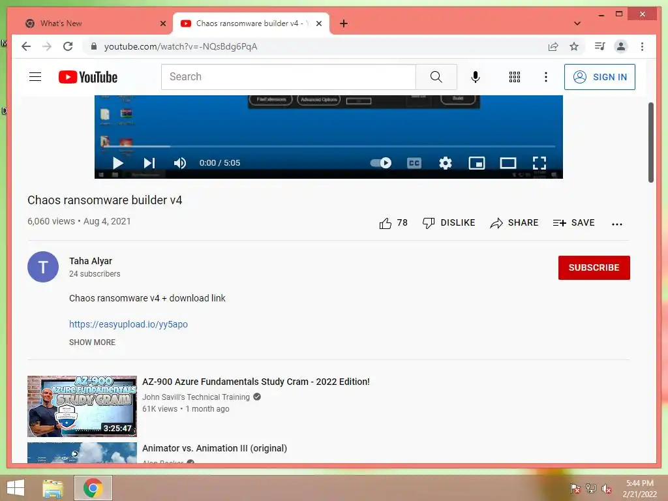
Task: Click the YouTube search input field
Action: pyautogui.click(x=288, y=77)
